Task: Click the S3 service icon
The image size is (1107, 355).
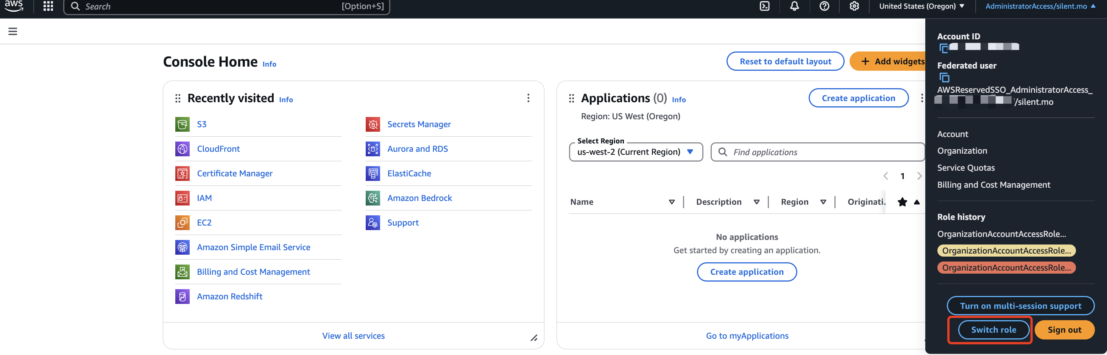Action: (x=182, y=124)
